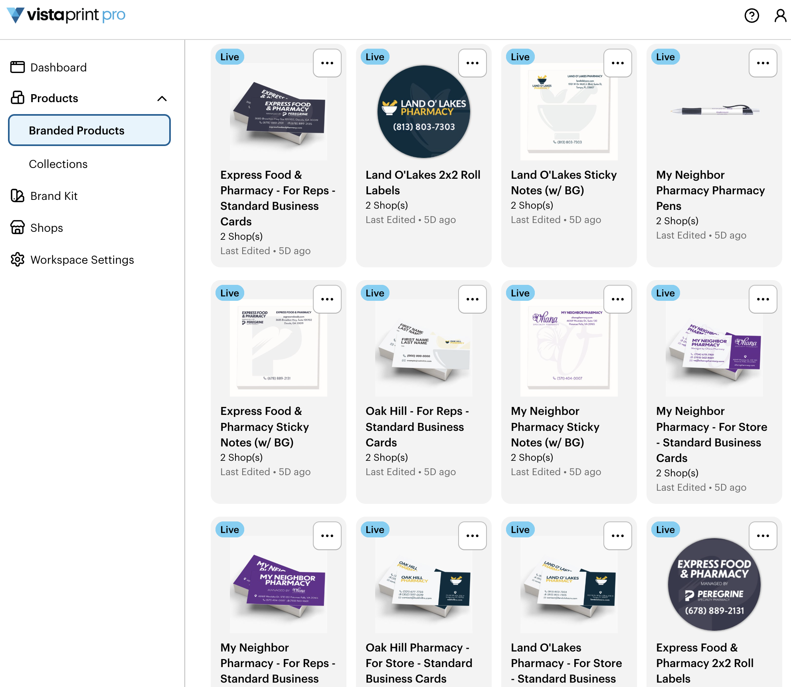
Task: Click the Vistaprint Pro logo
Action: click(x=66, y=15)
